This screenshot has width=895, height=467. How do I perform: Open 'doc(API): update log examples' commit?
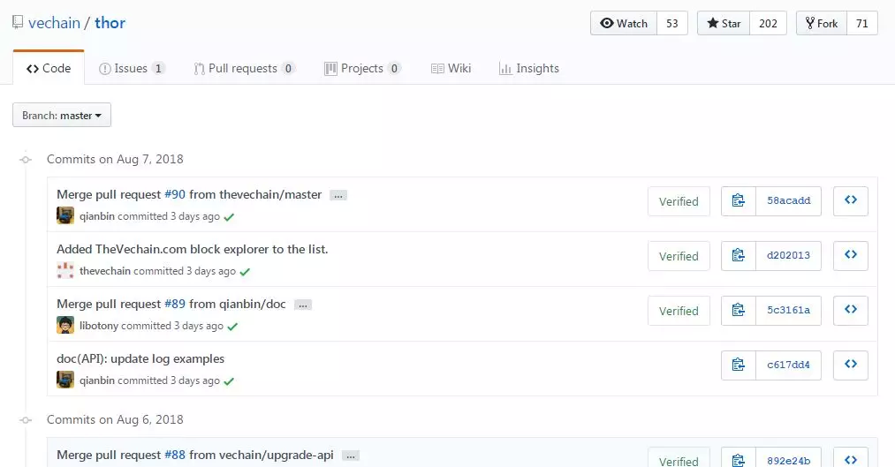pyautogui.click(x=140, y=358)
